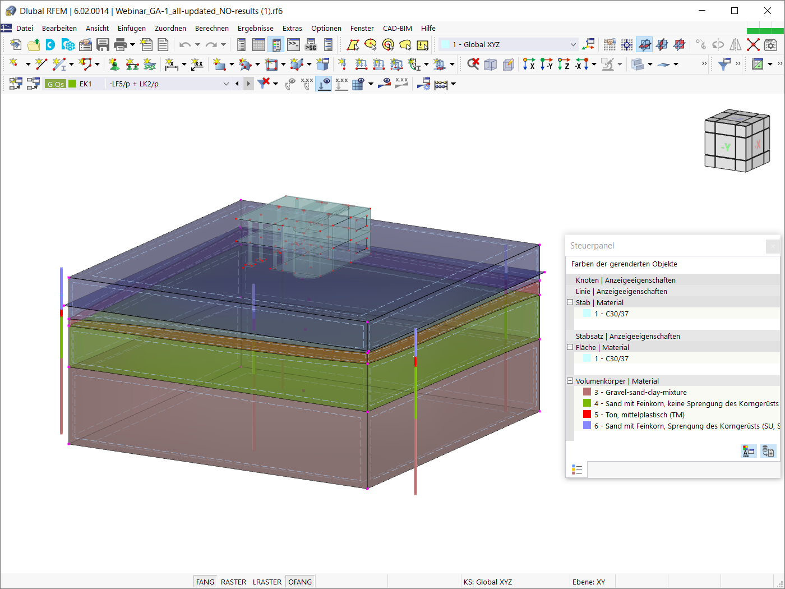Toggle the FANG snap option in status bar
The image size is (785, 589).
(x=205, y=582)
